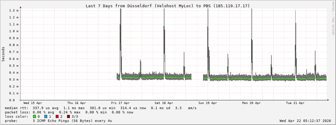Image resolution: width=336 pixels, height=125 pixels.
Task: Select the Mon 20 Apr date label
Action: pos(251,103)
